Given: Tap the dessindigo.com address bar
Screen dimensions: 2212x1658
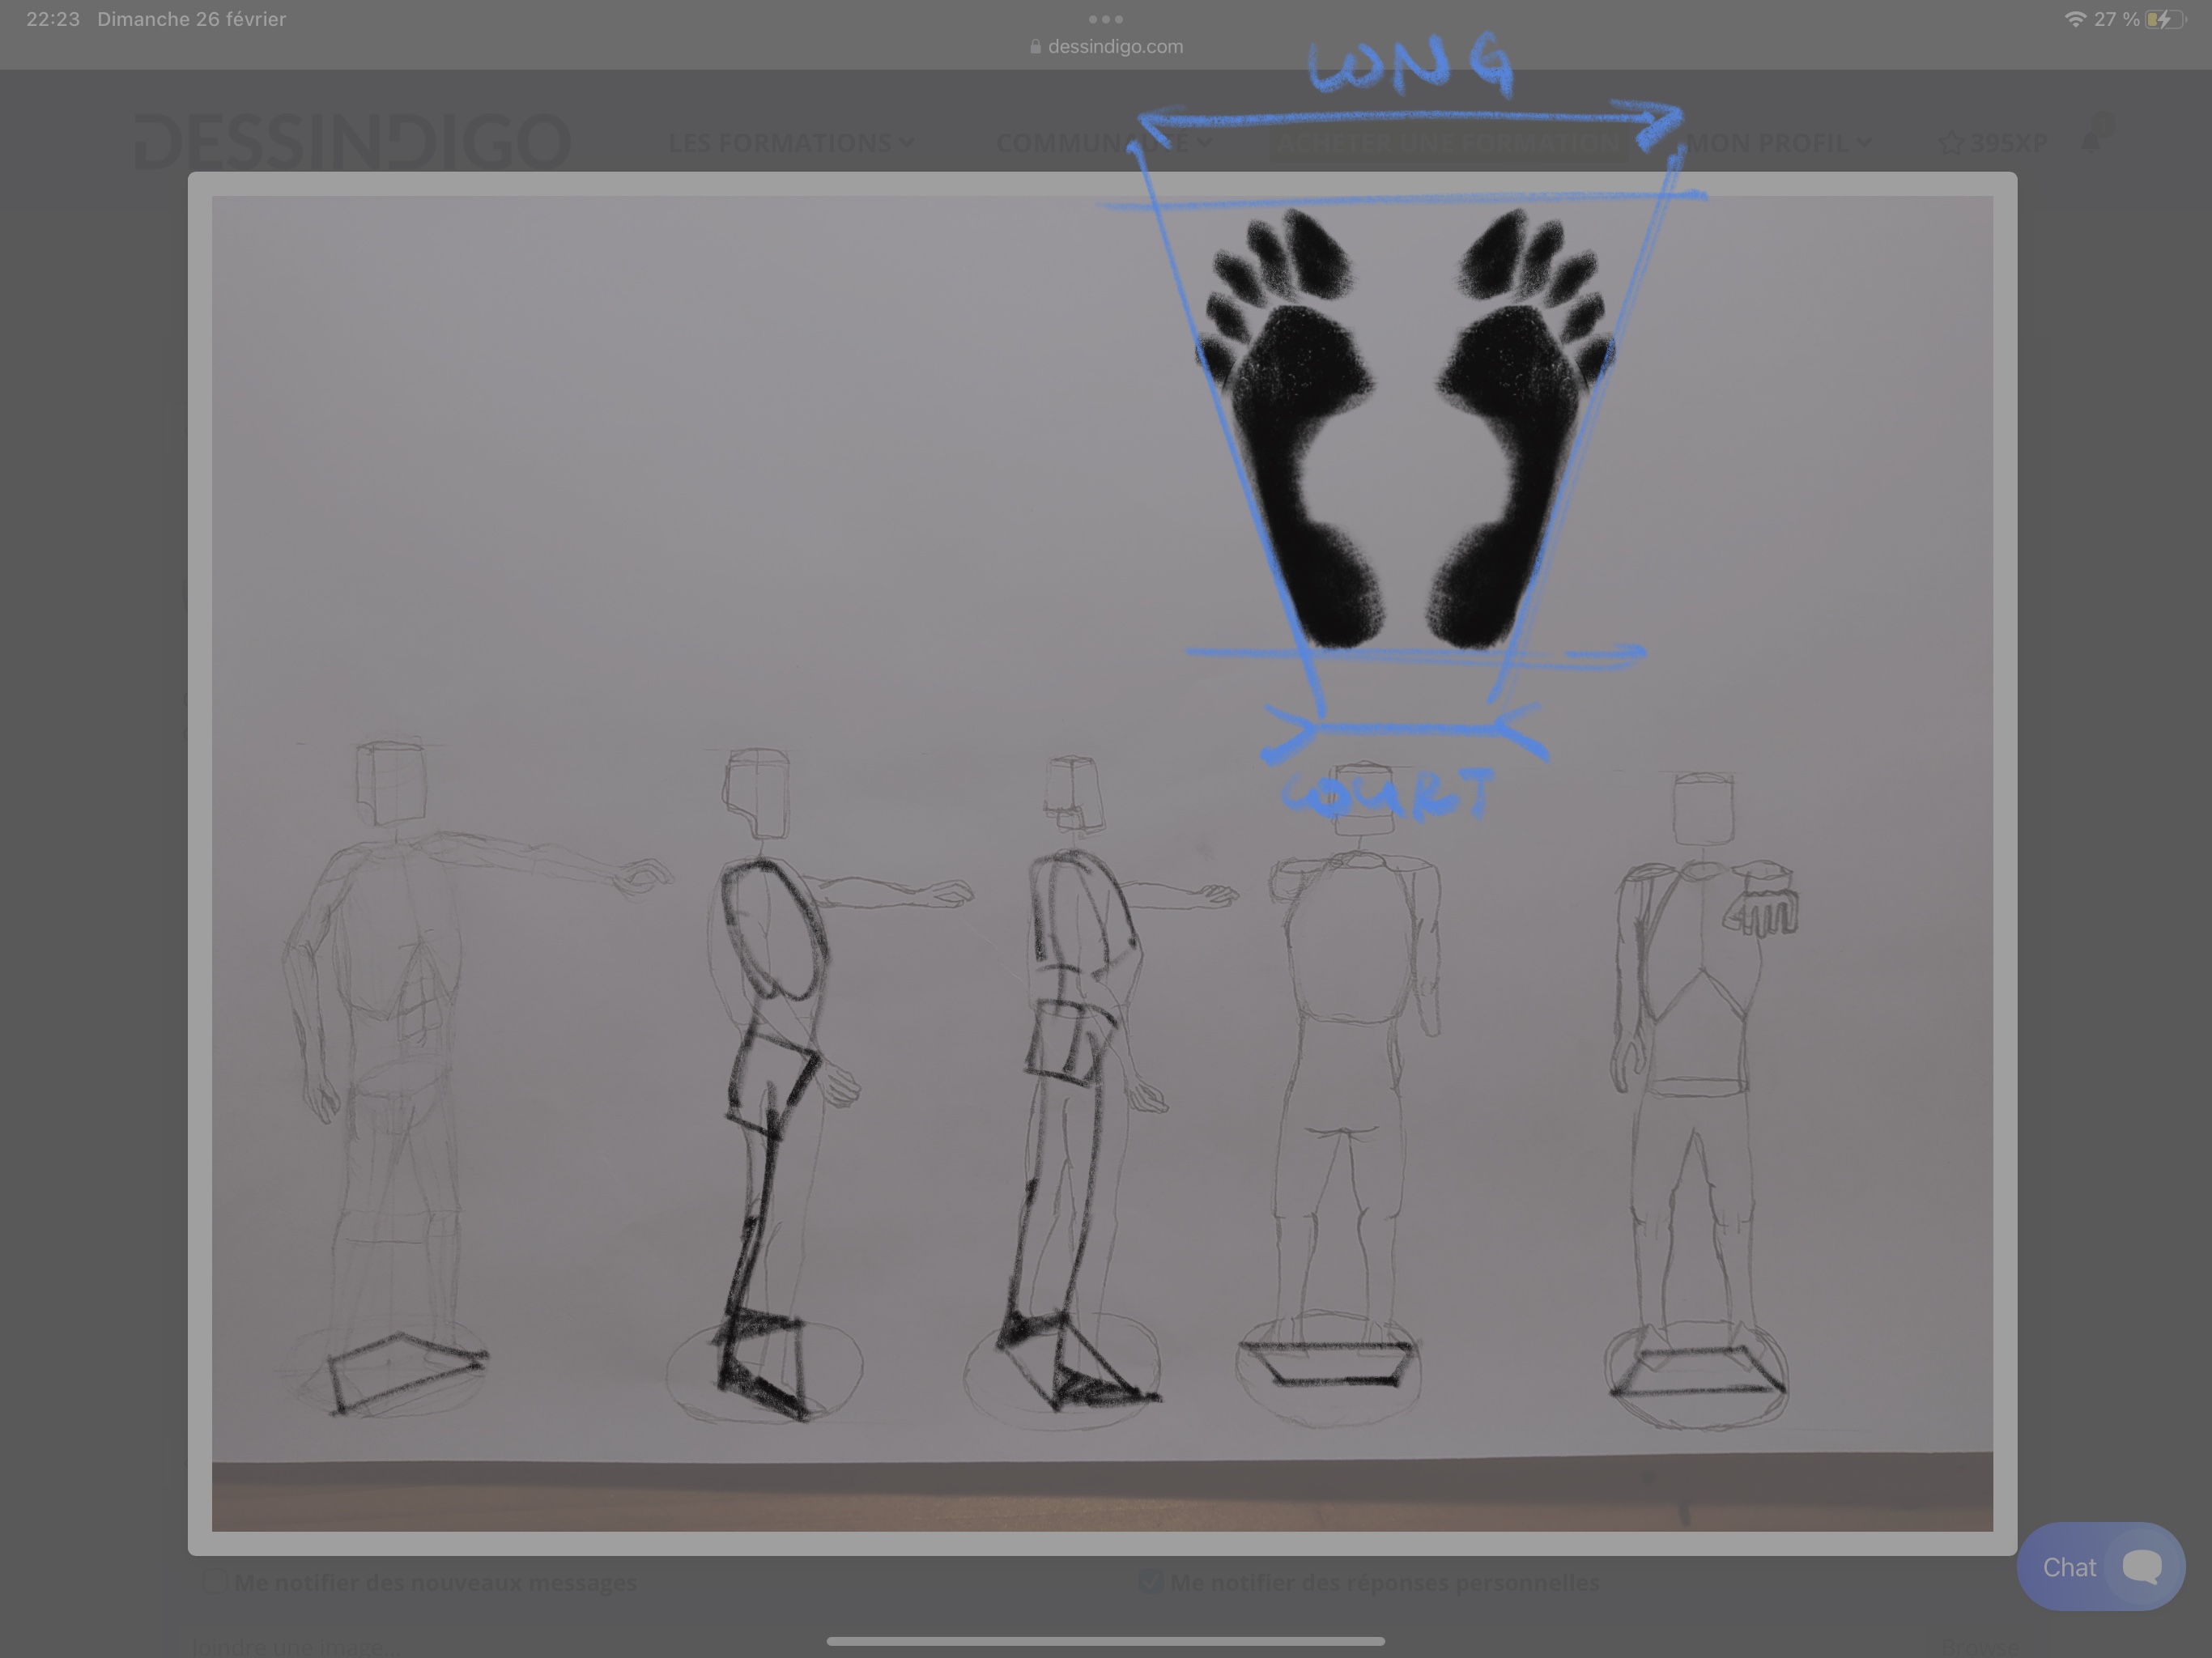Looking at the screenshot, I should [1114, 47].
